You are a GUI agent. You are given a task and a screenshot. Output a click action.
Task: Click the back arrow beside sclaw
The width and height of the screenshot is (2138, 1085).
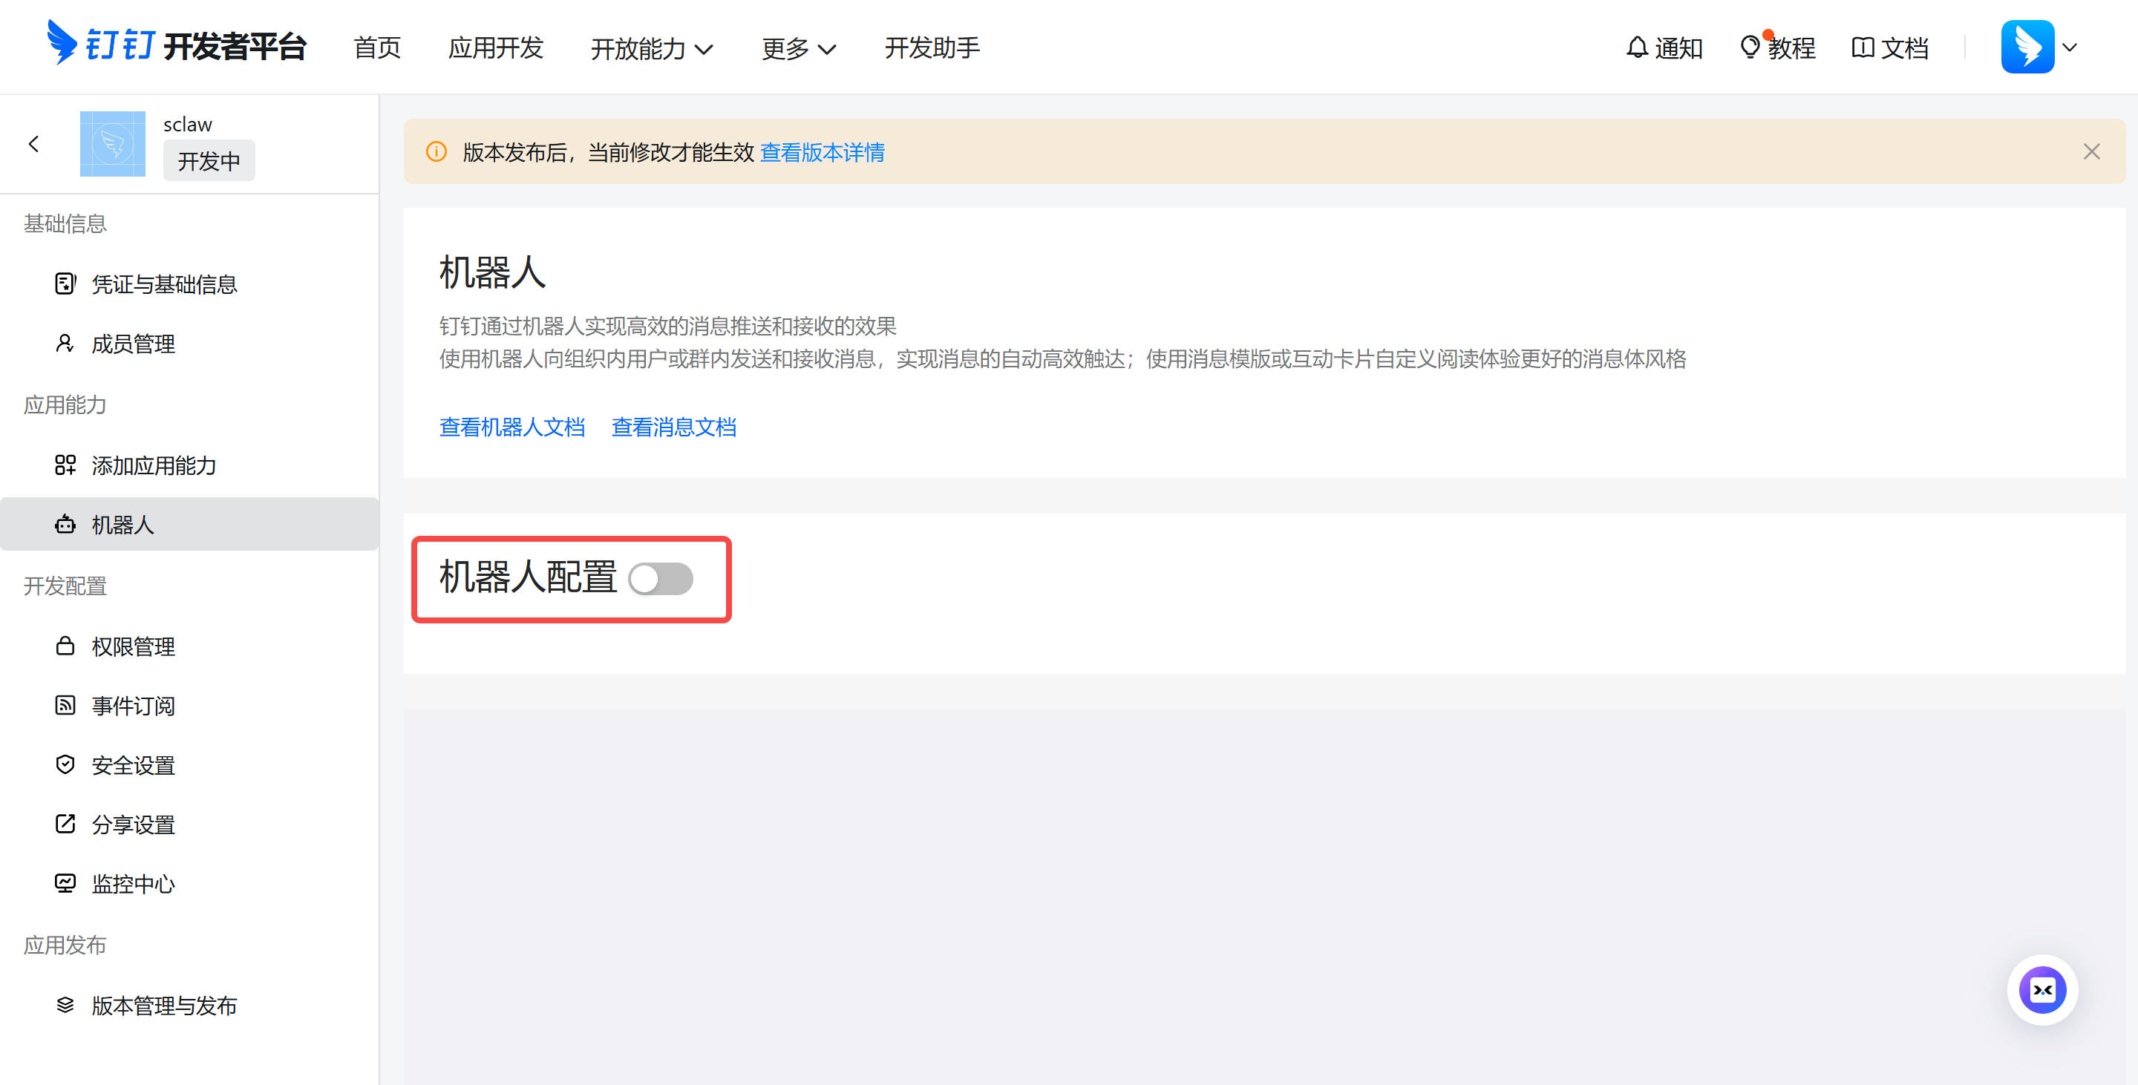click(34, 144)
